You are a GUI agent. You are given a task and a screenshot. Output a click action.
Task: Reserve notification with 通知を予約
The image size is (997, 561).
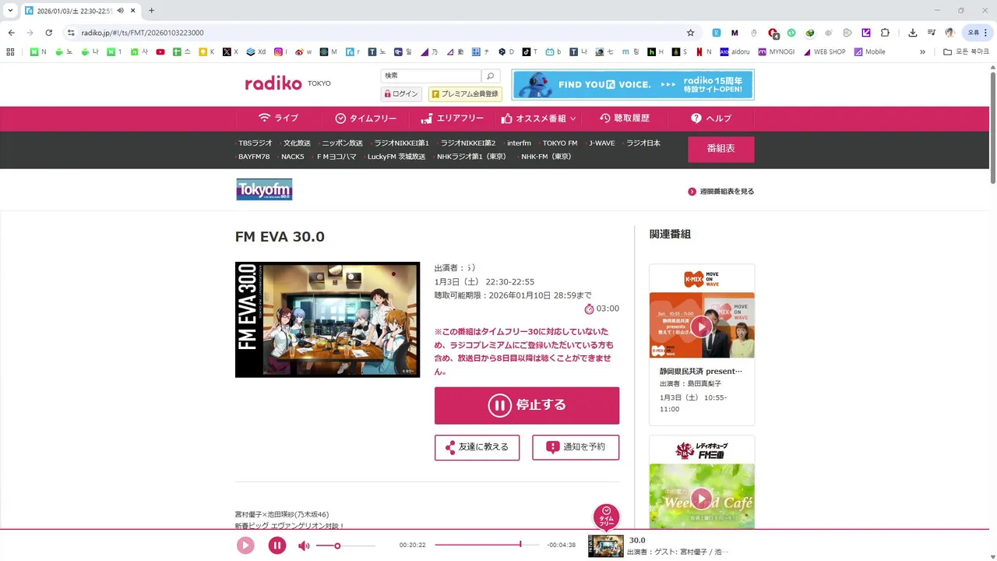coord(576,447)
